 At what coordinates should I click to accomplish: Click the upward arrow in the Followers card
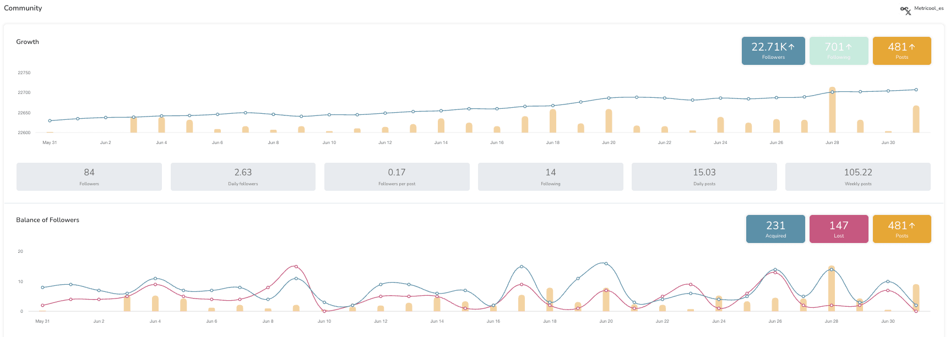click(x=791, y=47)
